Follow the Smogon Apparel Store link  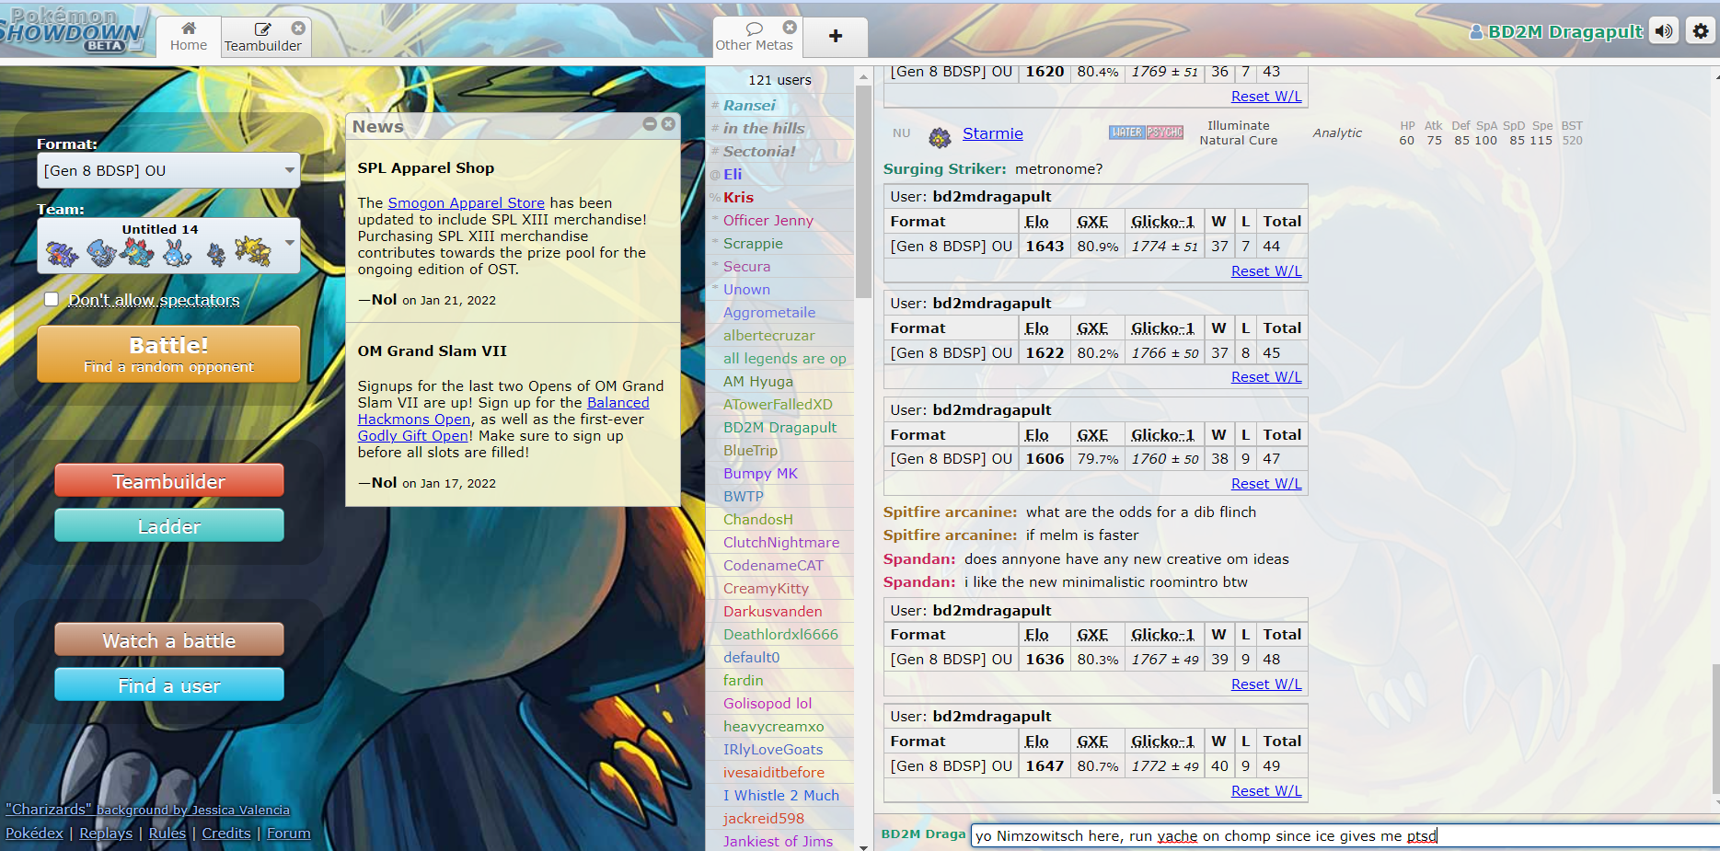(466, 202)
